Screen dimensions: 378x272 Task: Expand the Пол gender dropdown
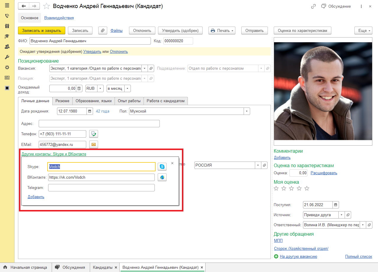click(247, 111)
